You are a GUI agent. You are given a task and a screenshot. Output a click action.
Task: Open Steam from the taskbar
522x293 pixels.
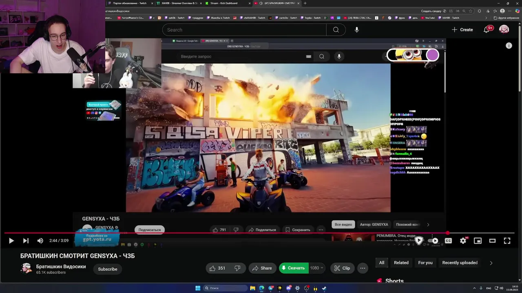(324, 288)
